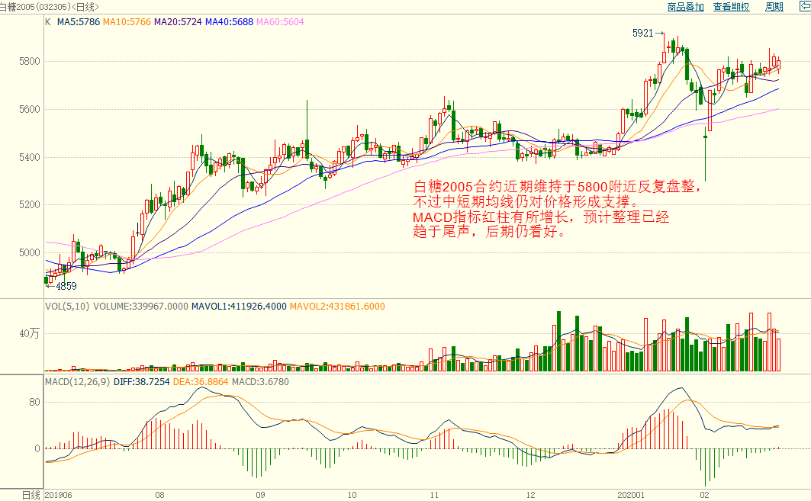Click the 5921 high price marker
Viewport: 811px width, 501px height.
(643, 34)
